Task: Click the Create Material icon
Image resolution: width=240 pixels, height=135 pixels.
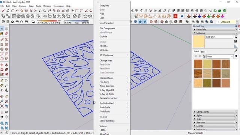Action: tap(236, 41)
